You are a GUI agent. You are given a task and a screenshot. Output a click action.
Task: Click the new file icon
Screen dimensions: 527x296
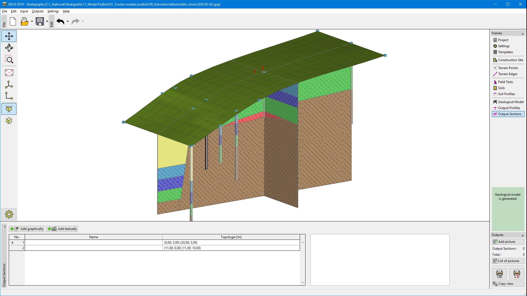(13, 21)
